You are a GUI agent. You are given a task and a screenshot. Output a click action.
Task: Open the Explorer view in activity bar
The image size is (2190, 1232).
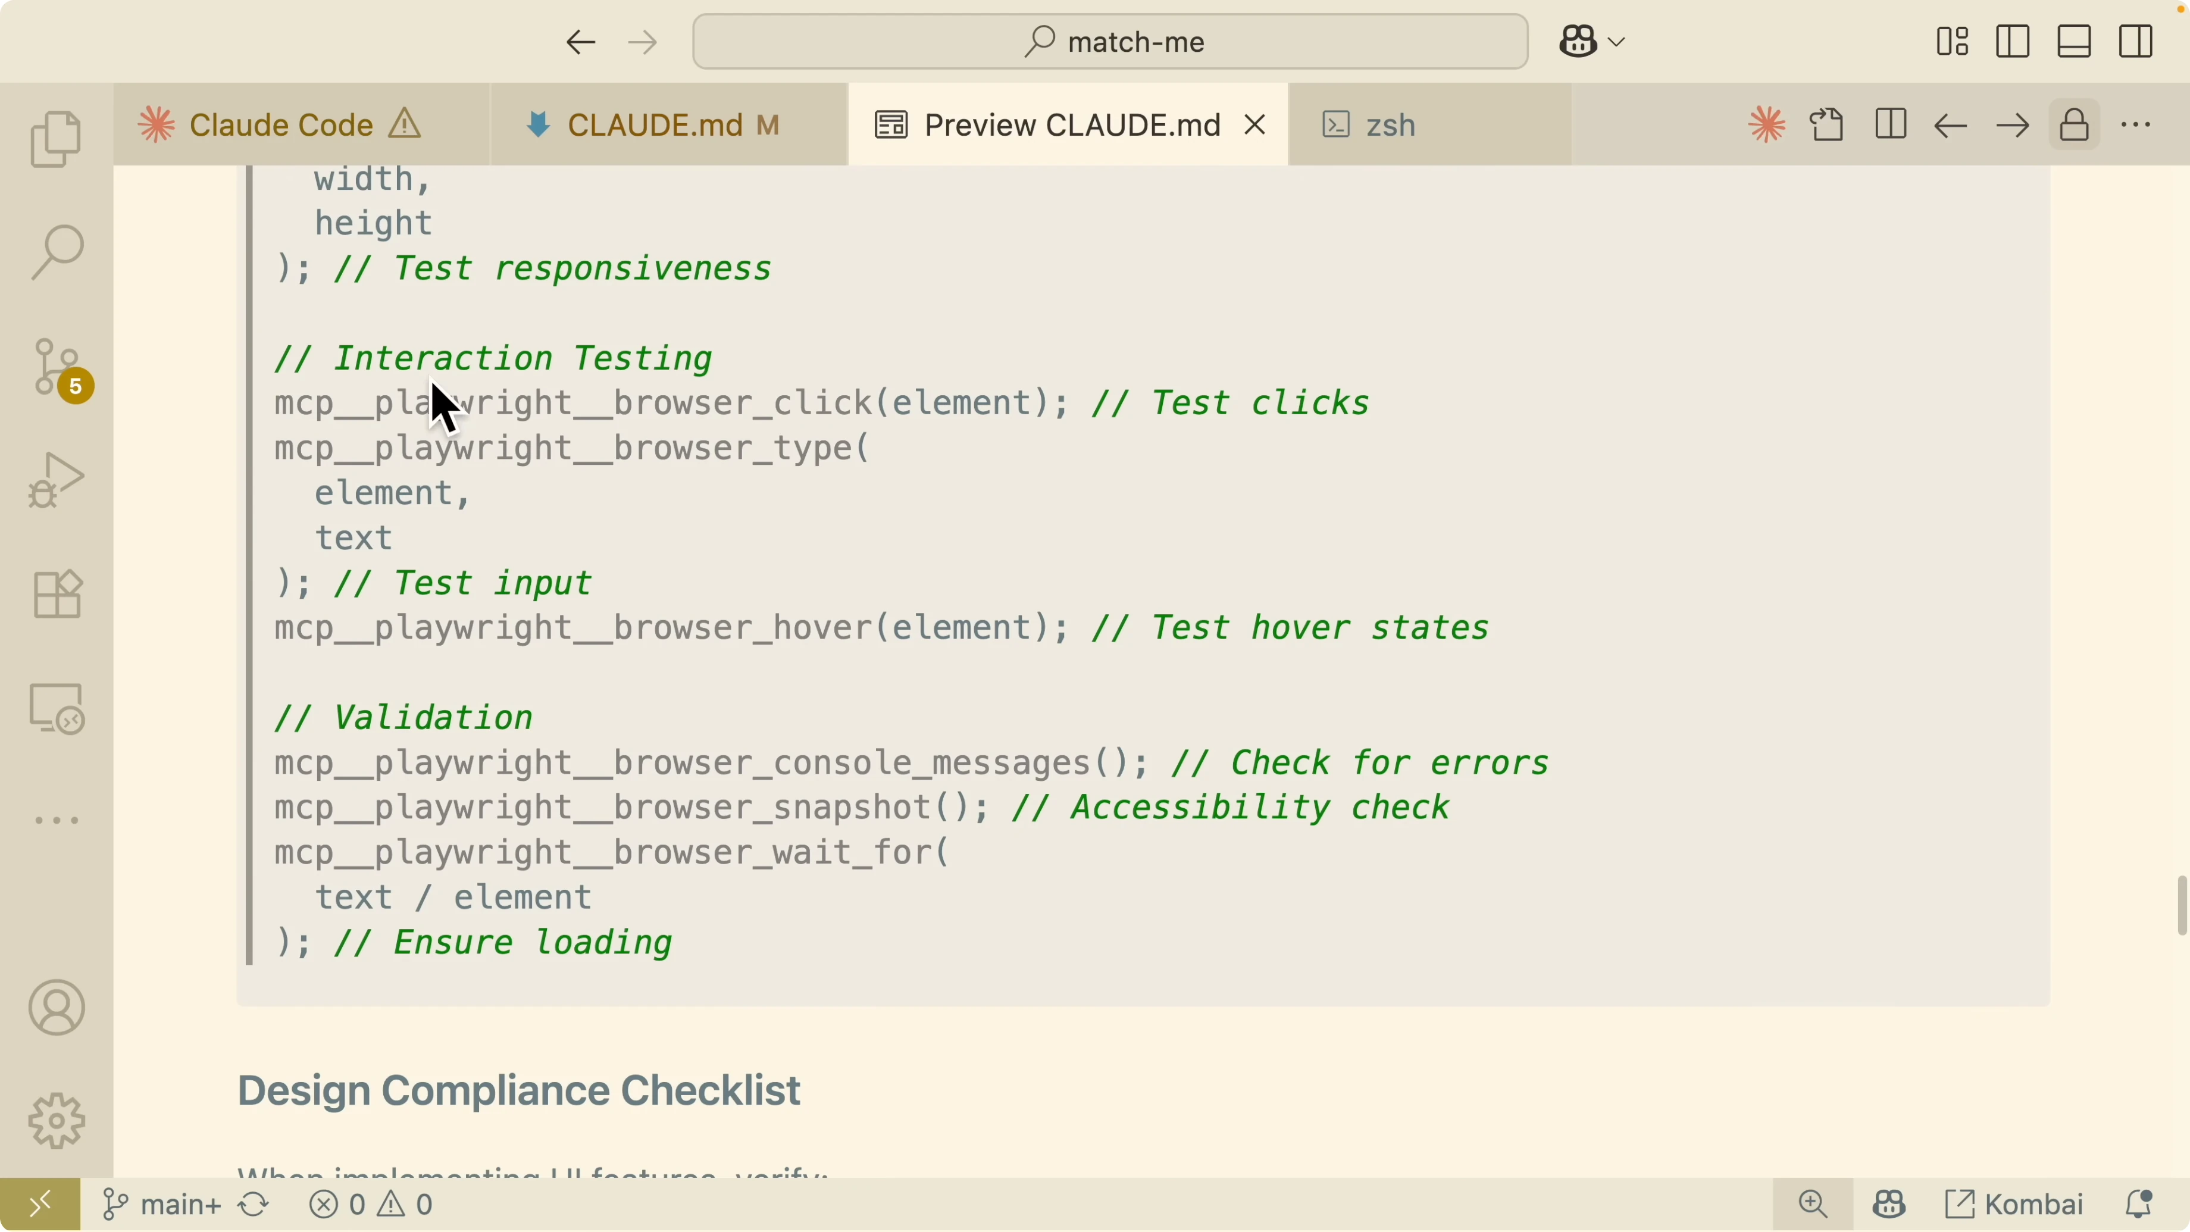click(56, 139)
